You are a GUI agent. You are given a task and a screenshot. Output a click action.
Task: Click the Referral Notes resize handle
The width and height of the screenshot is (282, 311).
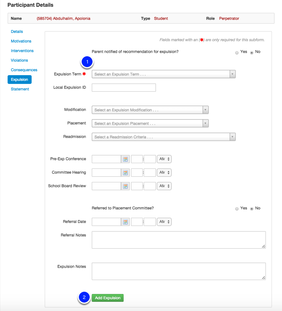(x=263, y=246)
